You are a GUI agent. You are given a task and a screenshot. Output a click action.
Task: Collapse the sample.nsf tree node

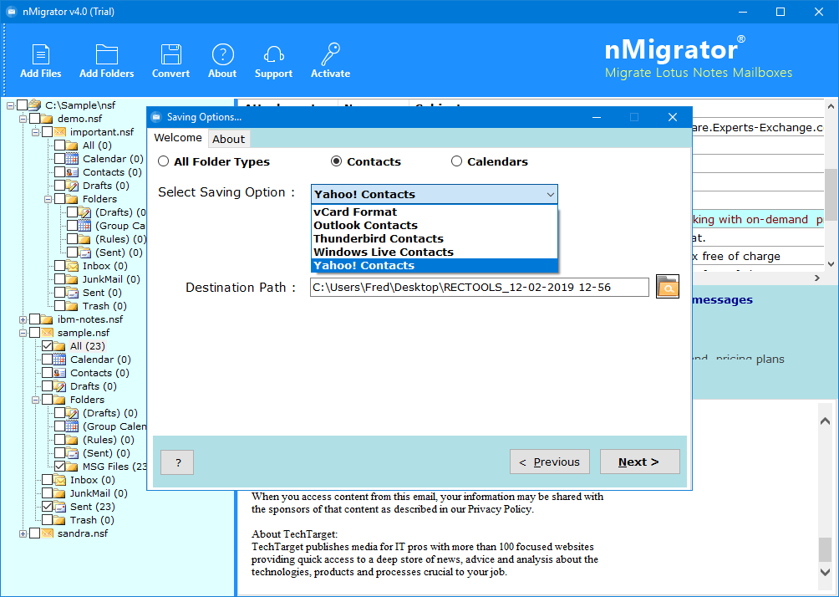tap(23, 333)
